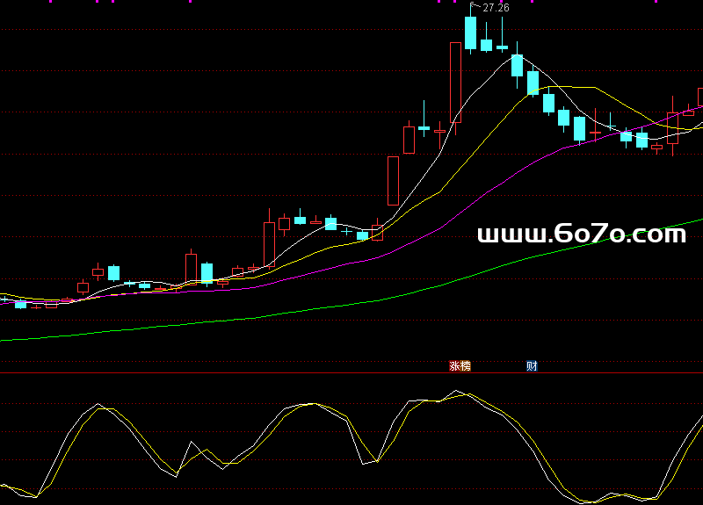Select the partial red candle at right edge
Viewport: 703px width, 505px height.
coord(700,97)
